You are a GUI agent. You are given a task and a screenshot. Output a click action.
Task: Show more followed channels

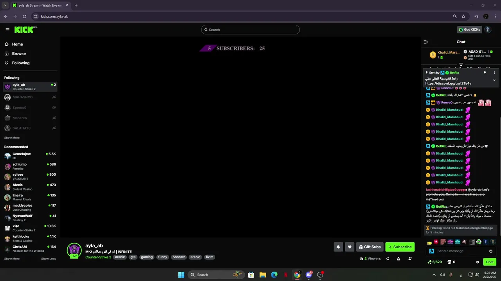pos(12,138)
